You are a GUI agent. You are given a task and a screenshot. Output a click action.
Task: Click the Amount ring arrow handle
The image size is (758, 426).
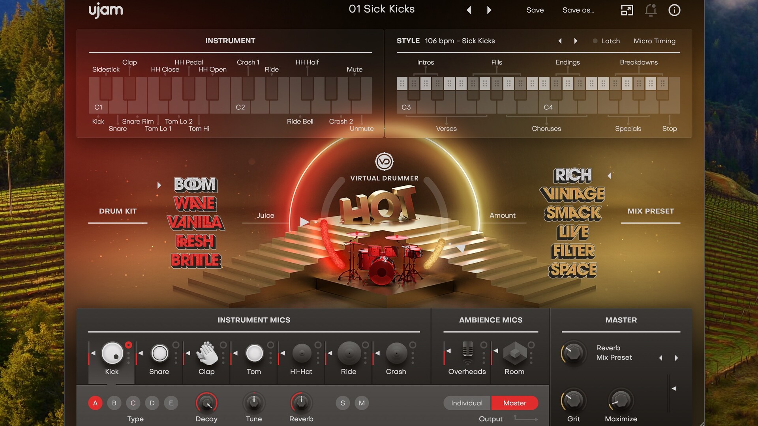(461, 248)
